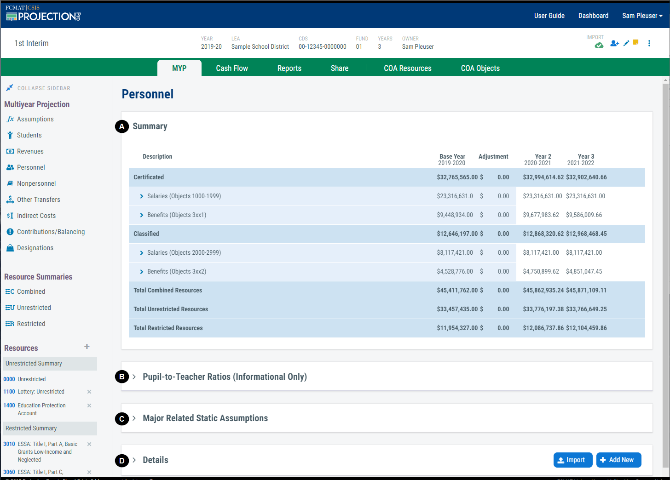Screen dimensions: 670x480
Task: Click Certificated Benefits adjustment value 0.00
Action: pos(503,215)
